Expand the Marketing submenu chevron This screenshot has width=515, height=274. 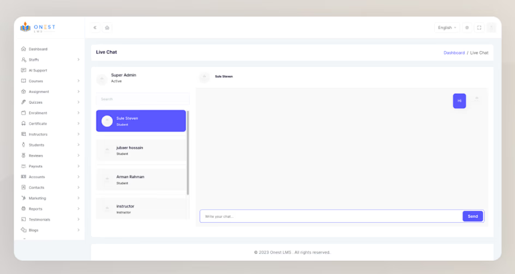[x=78, y=198]
